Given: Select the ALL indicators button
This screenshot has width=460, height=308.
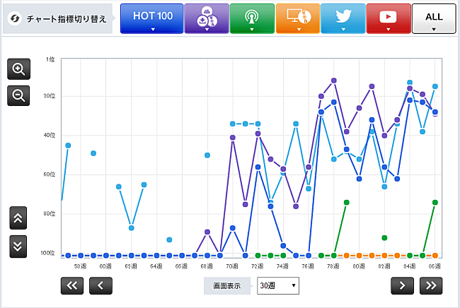Looking at the screenshot, I should coord(434,18).
